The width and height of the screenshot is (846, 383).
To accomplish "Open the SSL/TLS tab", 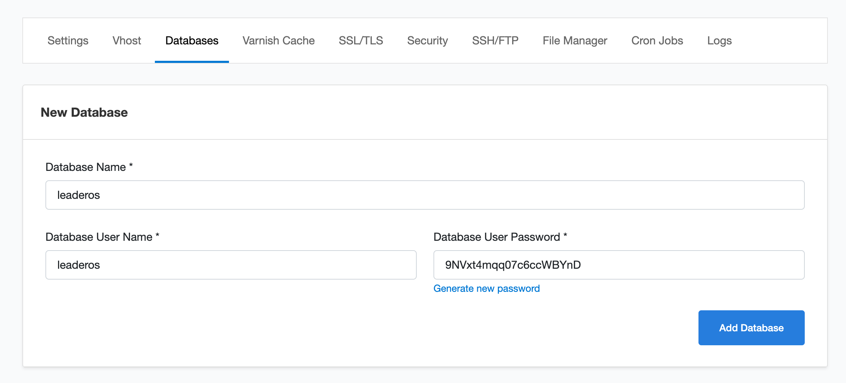I will coord(361,41).
